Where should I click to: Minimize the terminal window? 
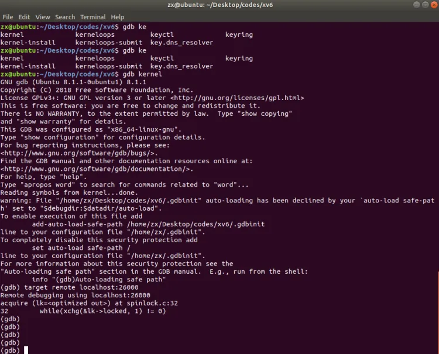point(416,5)
